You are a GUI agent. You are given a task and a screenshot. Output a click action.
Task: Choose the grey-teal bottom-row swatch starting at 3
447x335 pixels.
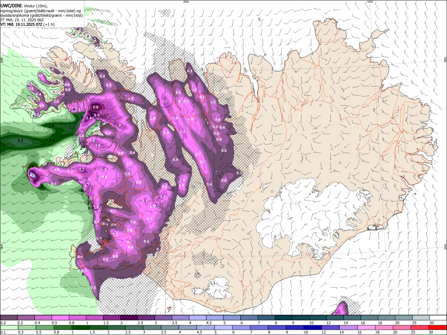[x=152, y=328]
